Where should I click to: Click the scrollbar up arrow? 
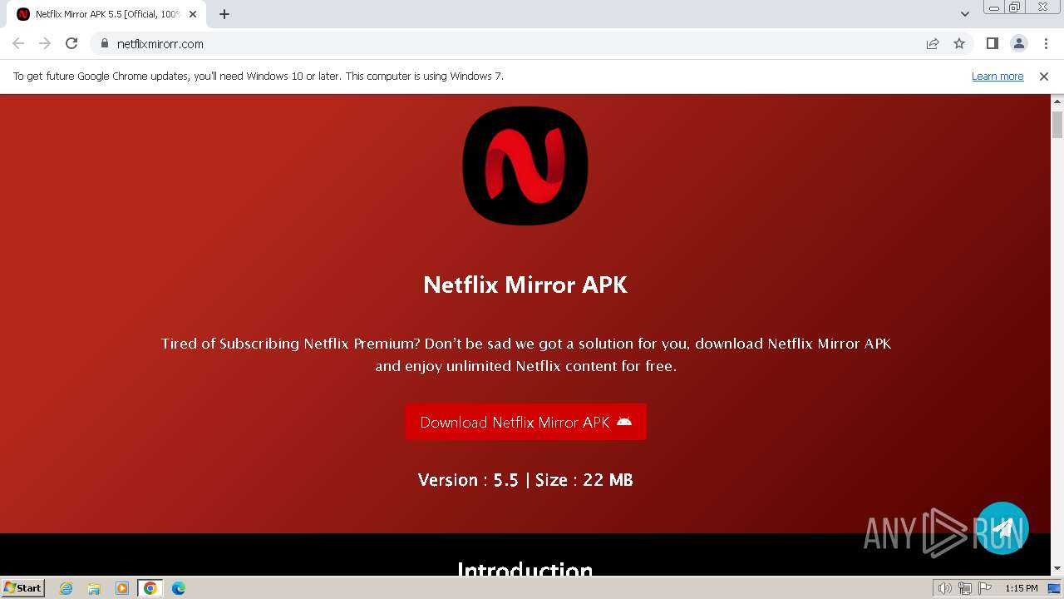1057,101
